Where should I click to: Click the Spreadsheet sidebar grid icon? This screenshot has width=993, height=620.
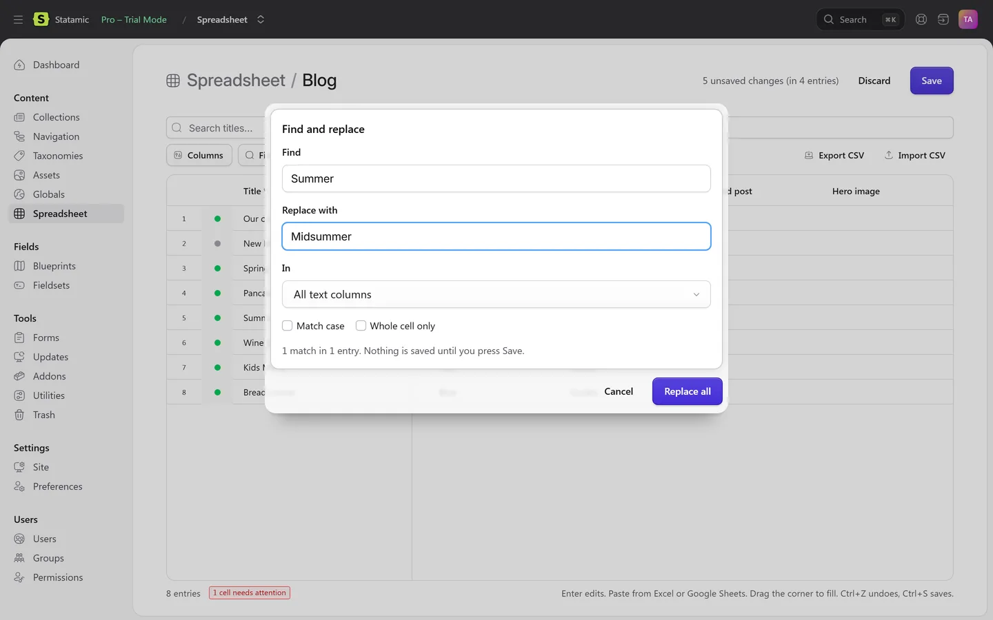19,214
